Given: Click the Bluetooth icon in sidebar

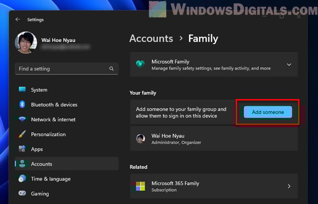Looking at the screenshot, I should 22,104.
